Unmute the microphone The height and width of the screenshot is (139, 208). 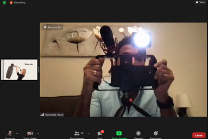point(10,134)
